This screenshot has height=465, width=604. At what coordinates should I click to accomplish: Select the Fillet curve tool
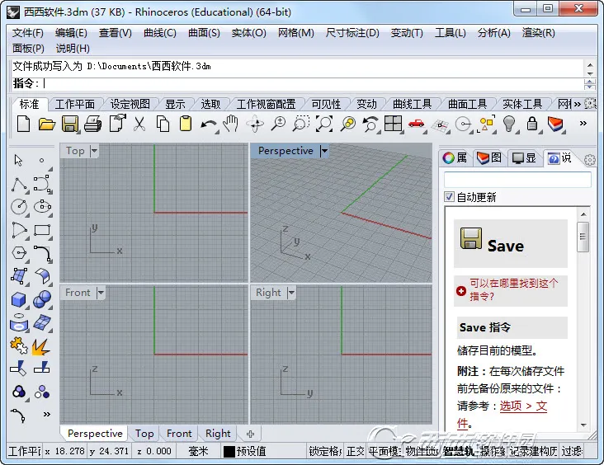coord(42,253)
